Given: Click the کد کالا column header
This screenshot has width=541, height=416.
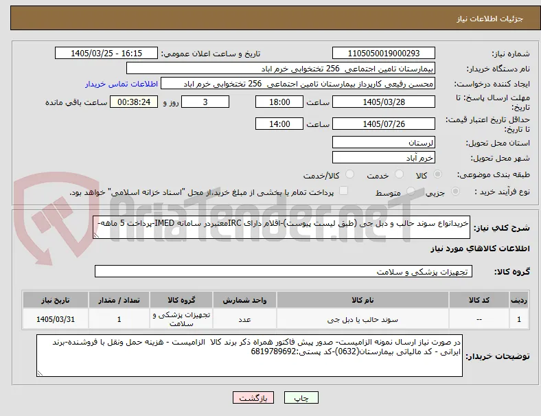Looking at the screenshot, I should pyautogui.click(x=479, y=300).
